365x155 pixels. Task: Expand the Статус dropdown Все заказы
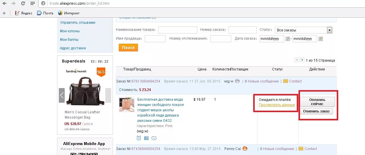(304, 30)
